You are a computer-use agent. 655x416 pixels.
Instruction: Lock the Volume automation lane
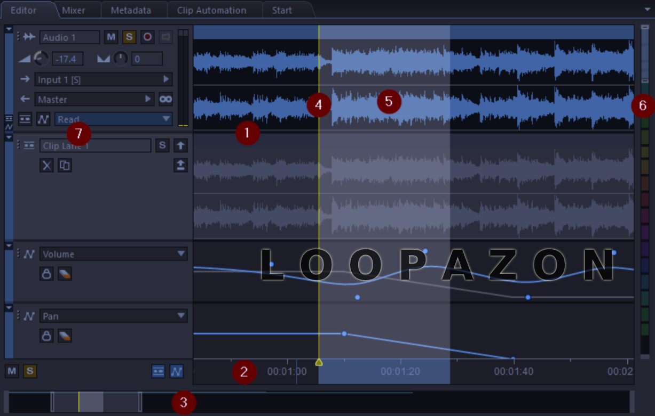coord(47,274)
